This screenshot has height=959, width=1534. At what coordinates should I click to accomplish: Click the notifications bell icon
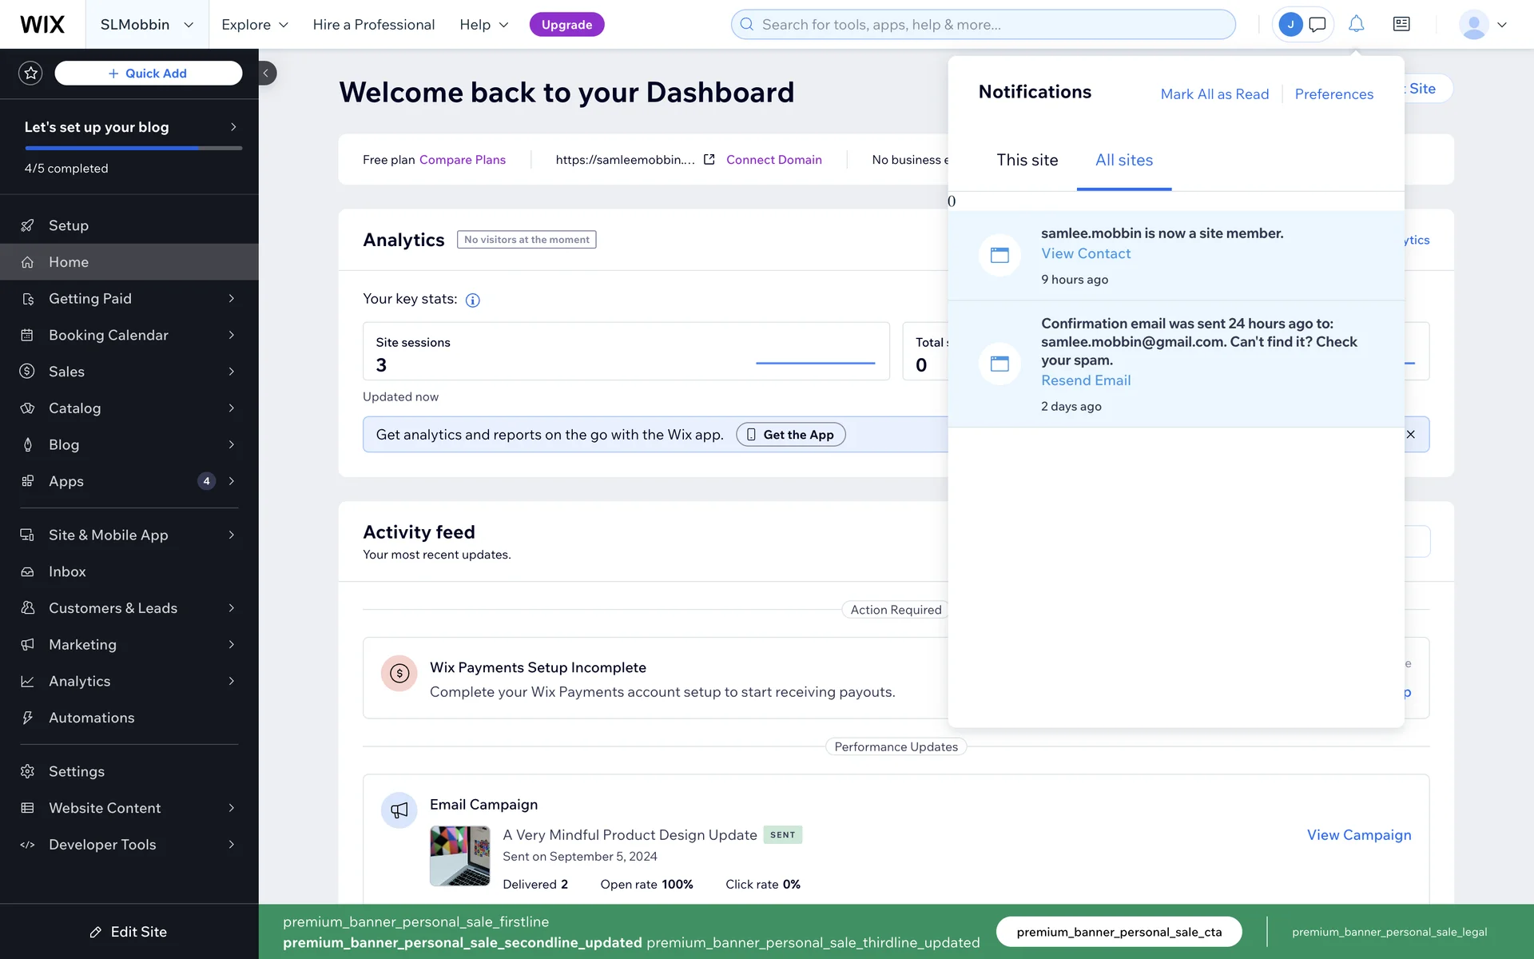[1356, 24]
